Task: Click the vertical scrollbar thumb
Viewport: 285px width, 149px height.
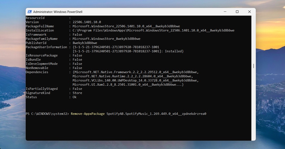Action: (254, 66)
